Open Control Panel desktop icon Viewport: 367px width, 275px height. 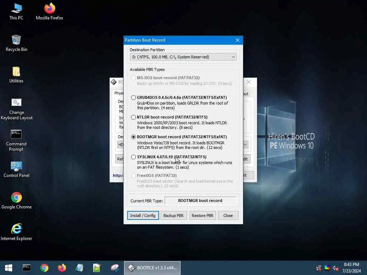pos(16,169)
